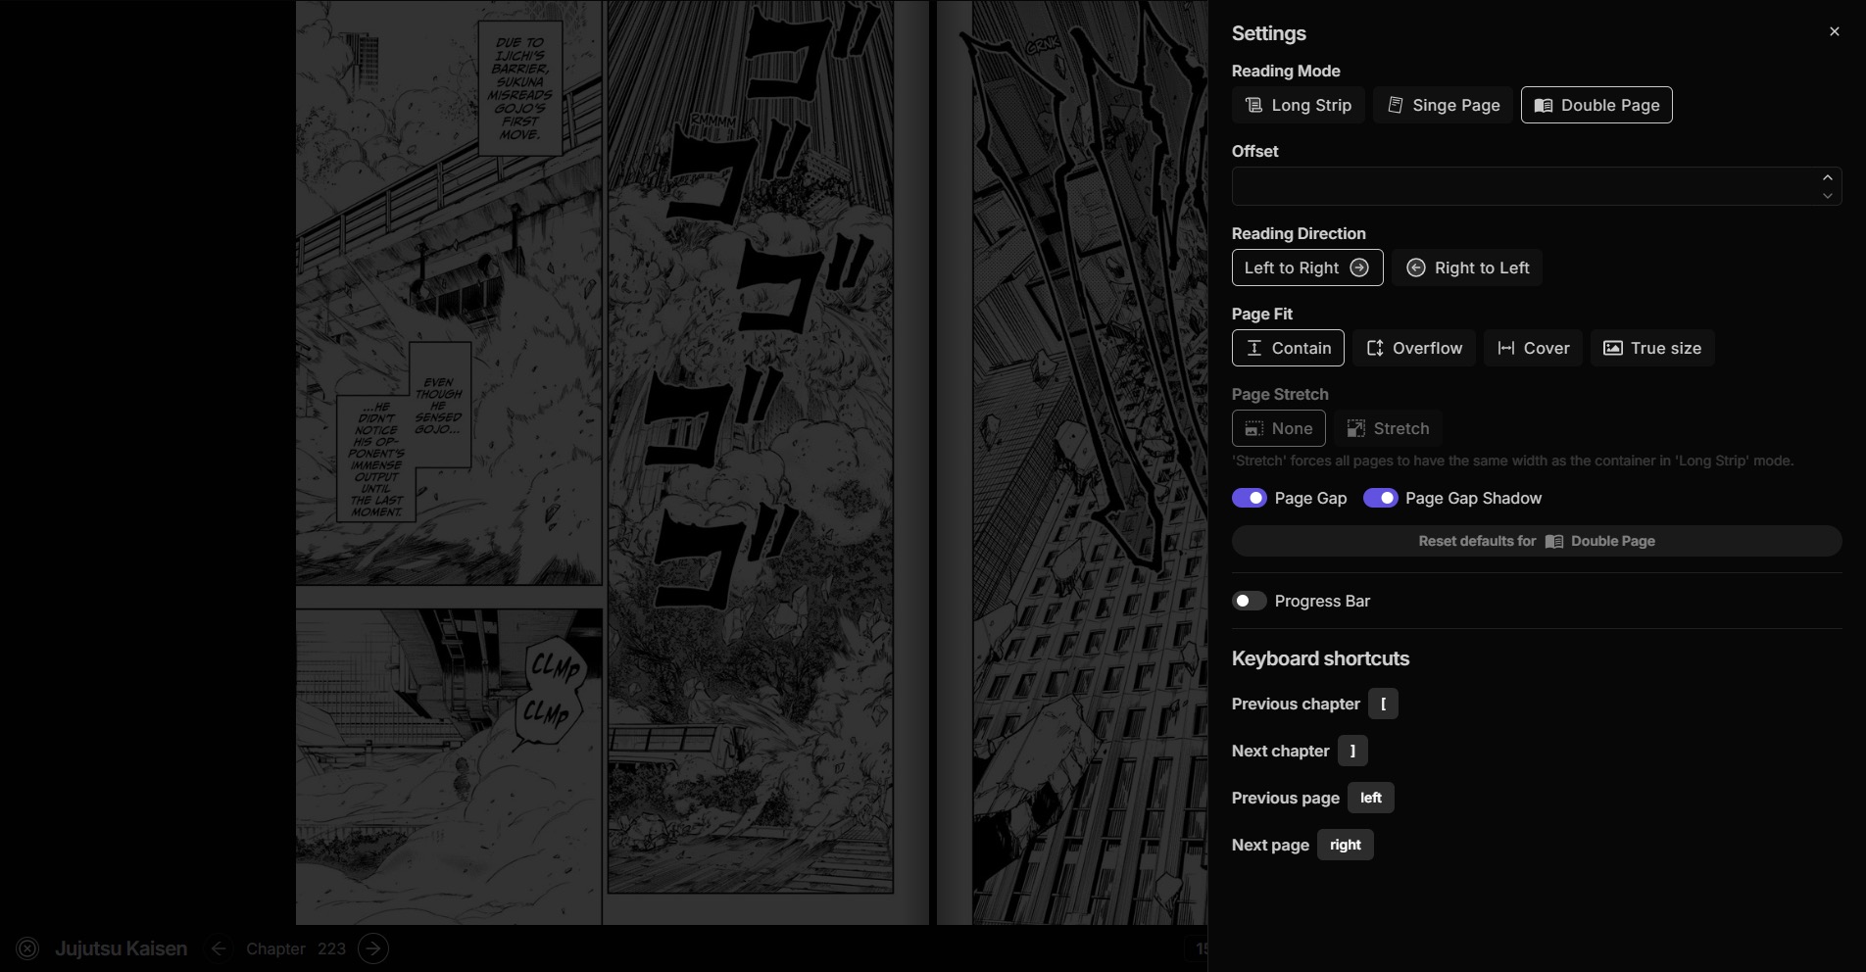Choose Right to Left reading direction

[x=1467, y=267]
